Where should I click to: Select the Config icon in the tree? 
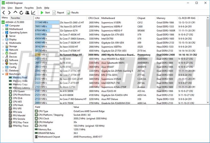pyautogui.click(x=7, y=67)
